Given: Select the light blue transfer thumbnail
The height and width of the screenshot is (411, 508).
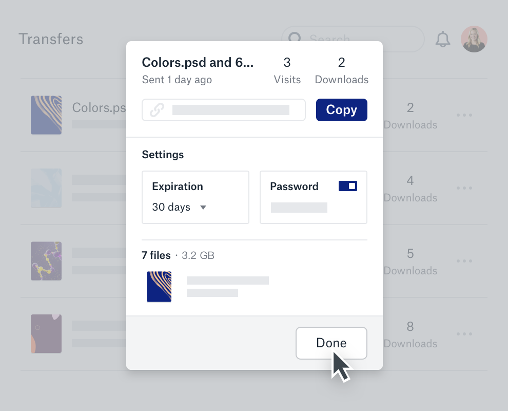Looking at the screenshot, I should pyautogui.click(x=46, y=188).
